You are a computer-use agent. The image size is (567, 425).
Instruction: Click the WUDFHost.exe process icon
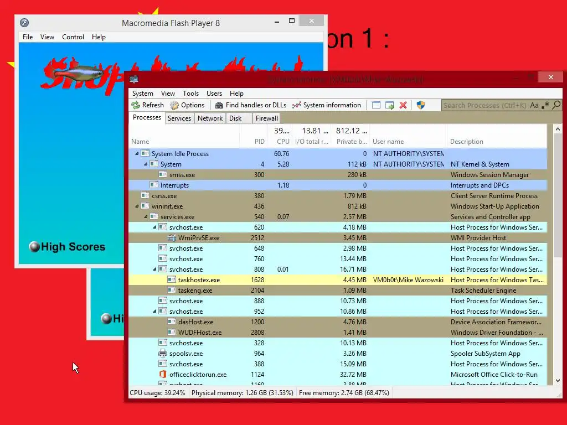tap(172, 332)
